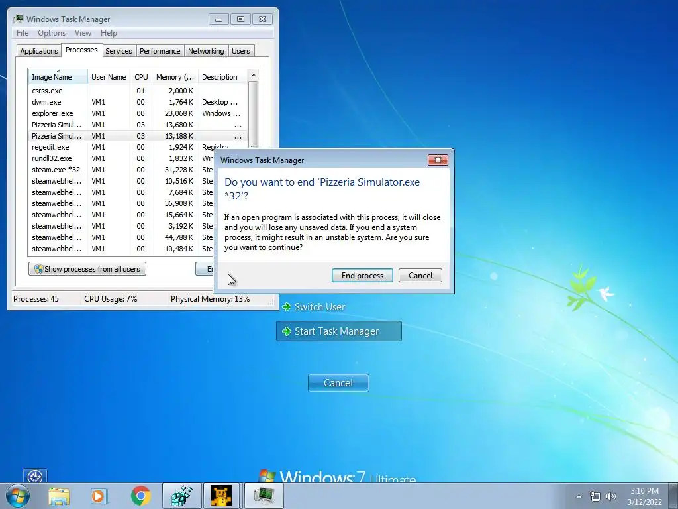Select the steam.exe *32 process row
Image resolution: width=678 pixels, height=509 pixels.
pyautogui.click(x=121, y=170)
